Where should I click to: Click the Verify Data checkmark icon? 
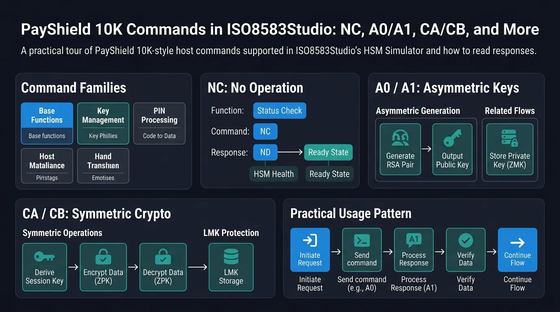[466, 240]
